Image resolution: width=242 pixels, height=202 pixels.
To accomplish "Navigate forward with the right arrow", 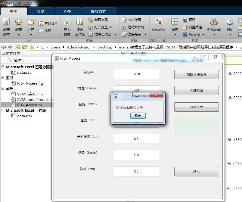I will 10,47.
